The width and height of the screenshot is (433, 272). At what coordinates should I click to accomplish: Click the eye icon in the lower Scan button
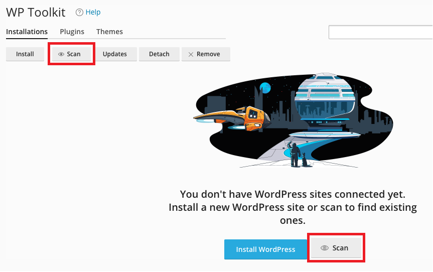pyautogui.click(x=325, y=248)
